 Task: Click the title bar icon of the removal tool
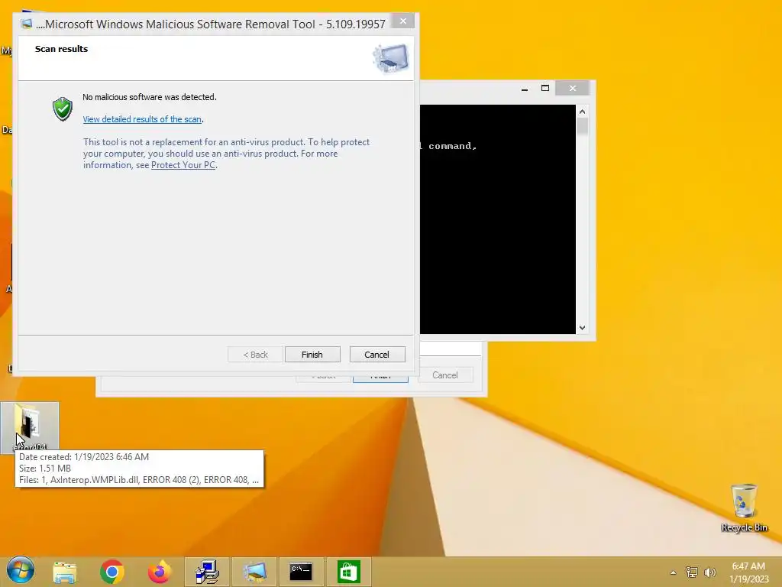pyautogui.click(x=27, y=24)
